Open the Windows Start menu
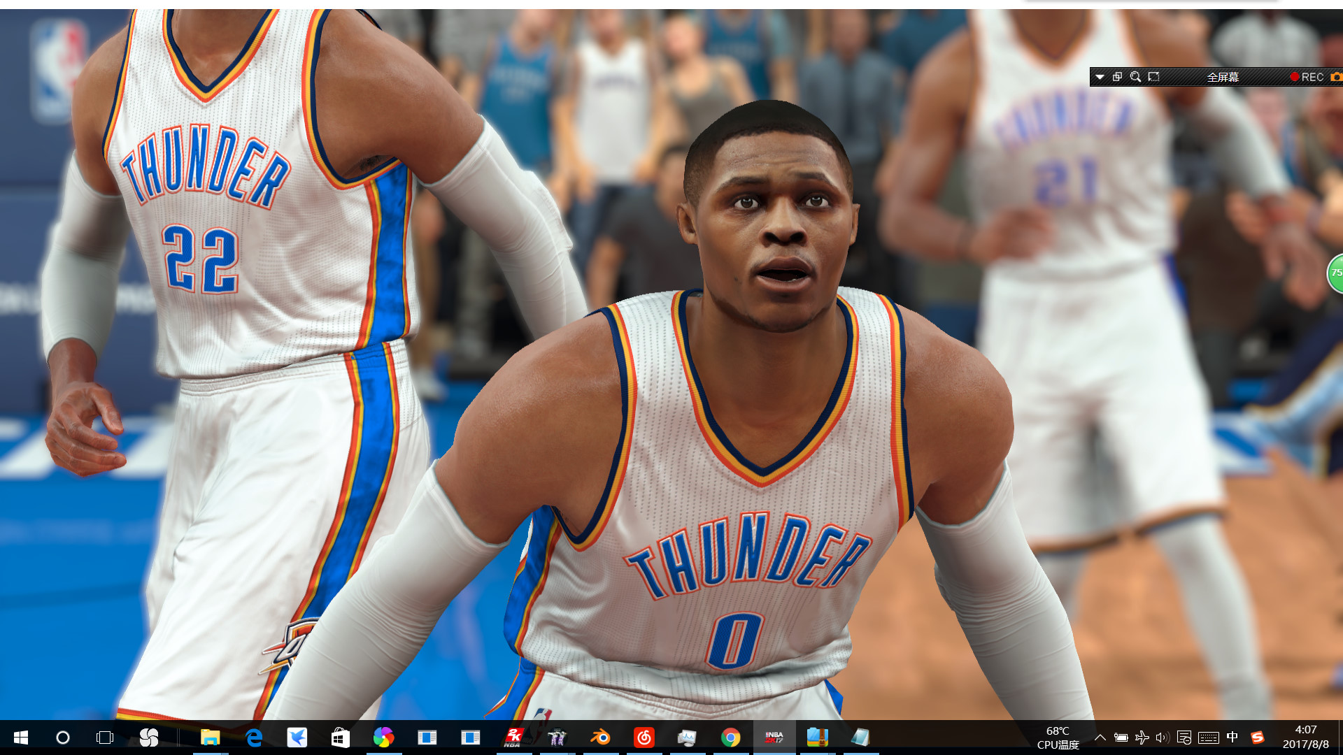Viewport: 1343px width, 755px height. coord(21,738)
